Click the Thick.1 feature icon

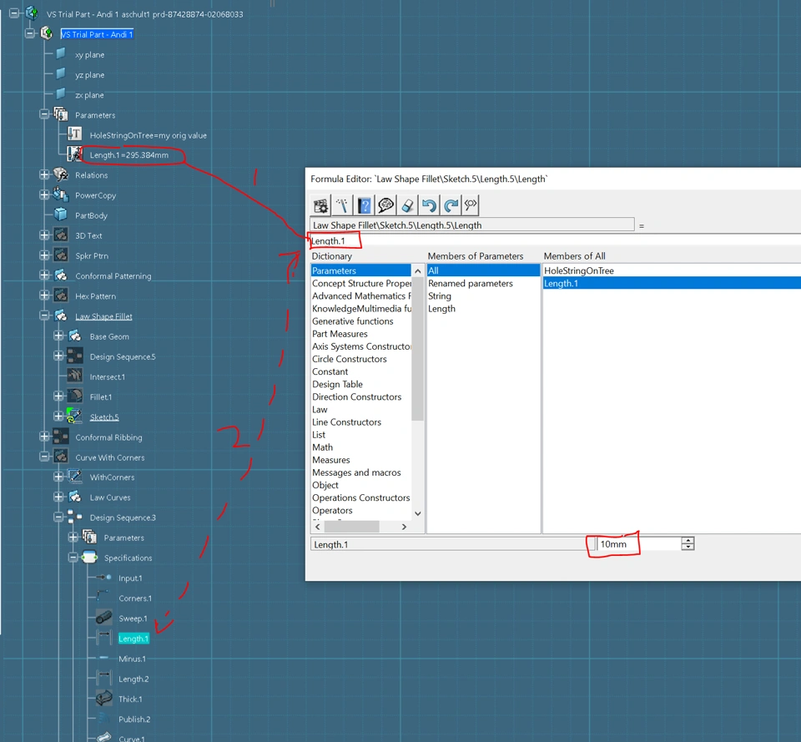pyautogui.click(x=103, y=699)
